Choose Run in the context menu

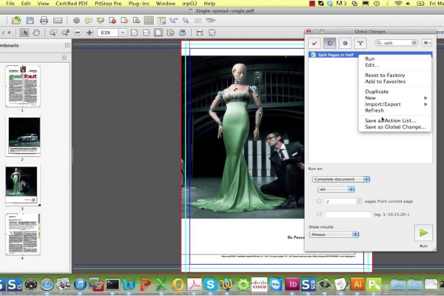370,58
